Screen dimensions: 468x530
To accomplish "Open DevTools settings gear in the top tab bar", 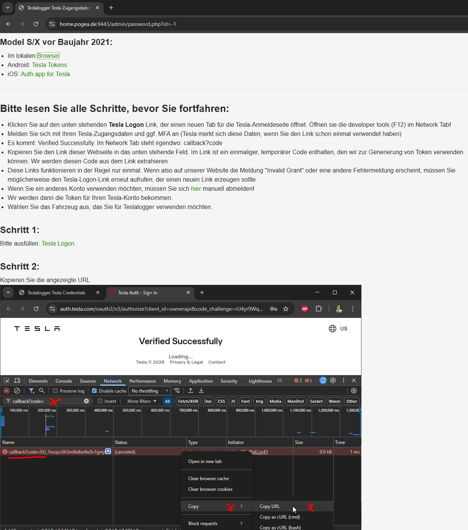I will 333,380.
